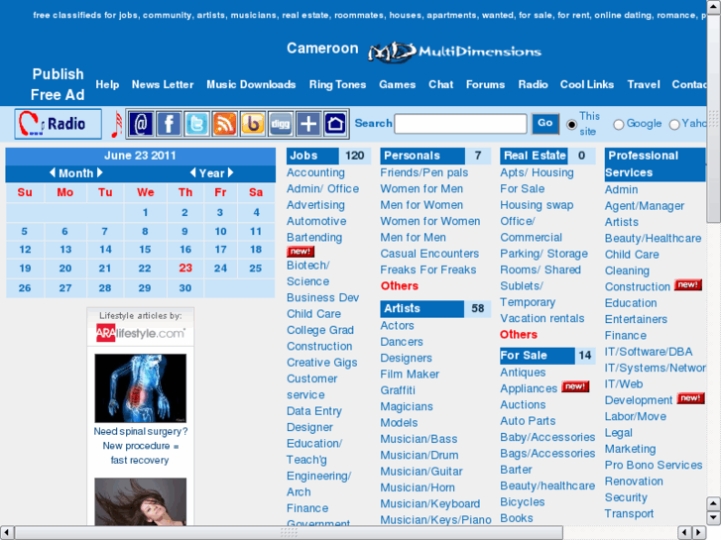The width and height of the screenshot is (721, 540).
Task: Open the Help menu item
Action: point(107,84)
